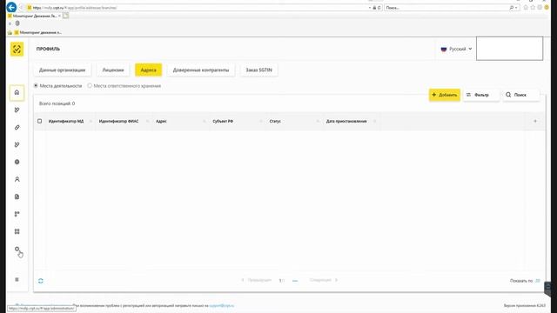The width and height of the screenshot is (557, 313).
Task: Click the browser favorites star icon
Action: click(533, 8)
